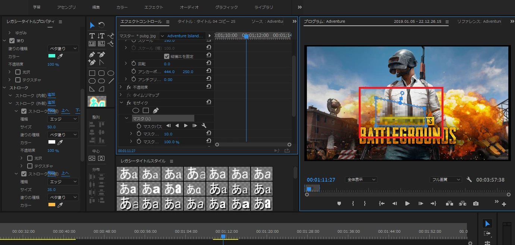Play the Program monitor sequence

point(407,204)
